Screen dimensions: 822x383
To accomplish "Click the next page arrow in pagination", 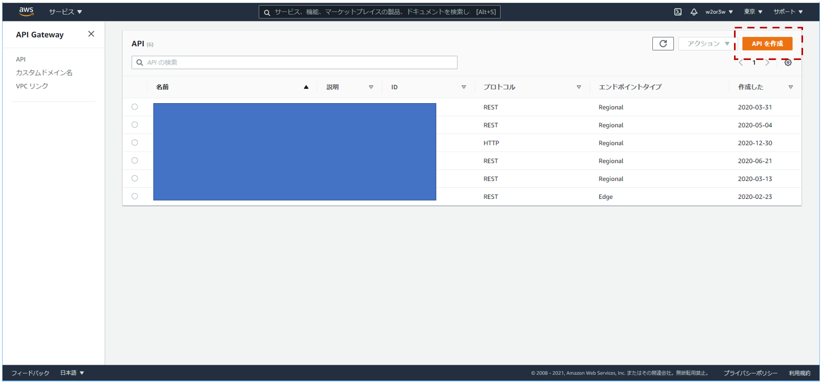I will point(767,62).
